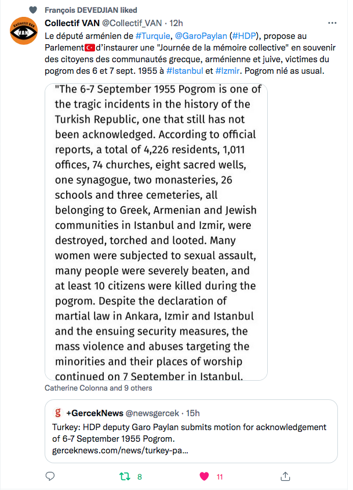Follow the #Izmir hashtag link

(227, 71)
